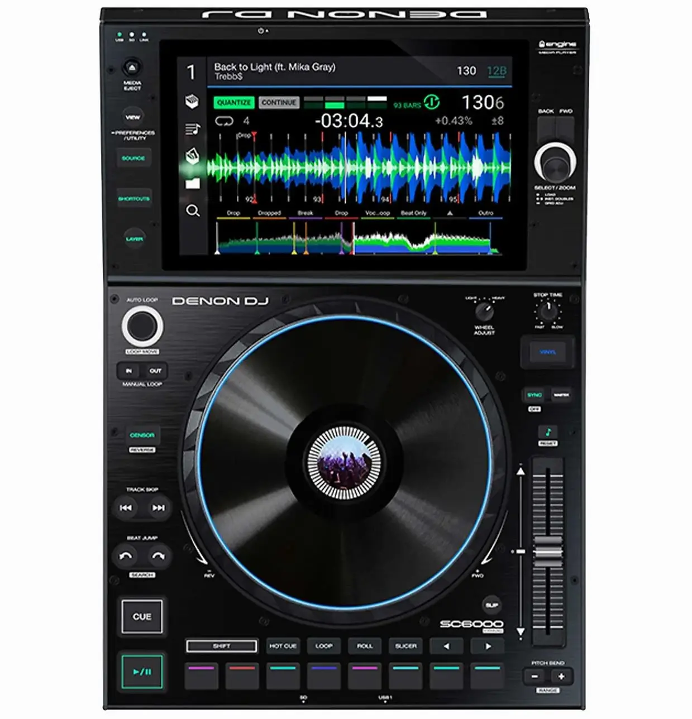The image size is (692, 719).
Task: Tap the remaining time -03:04.3
Action: 349,121
